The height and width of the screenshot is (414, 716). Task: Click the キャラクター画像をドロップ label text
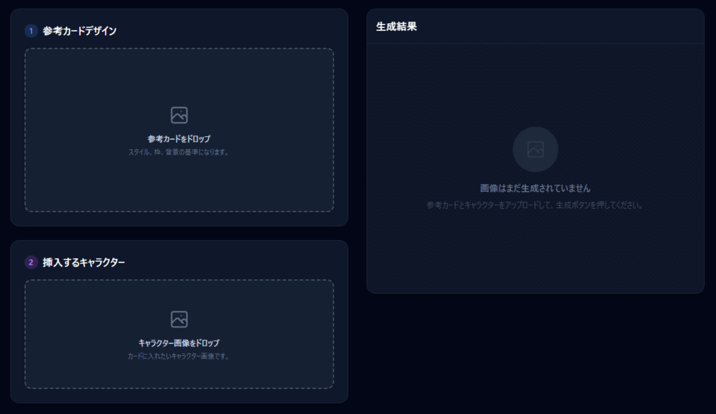(179, 343)
